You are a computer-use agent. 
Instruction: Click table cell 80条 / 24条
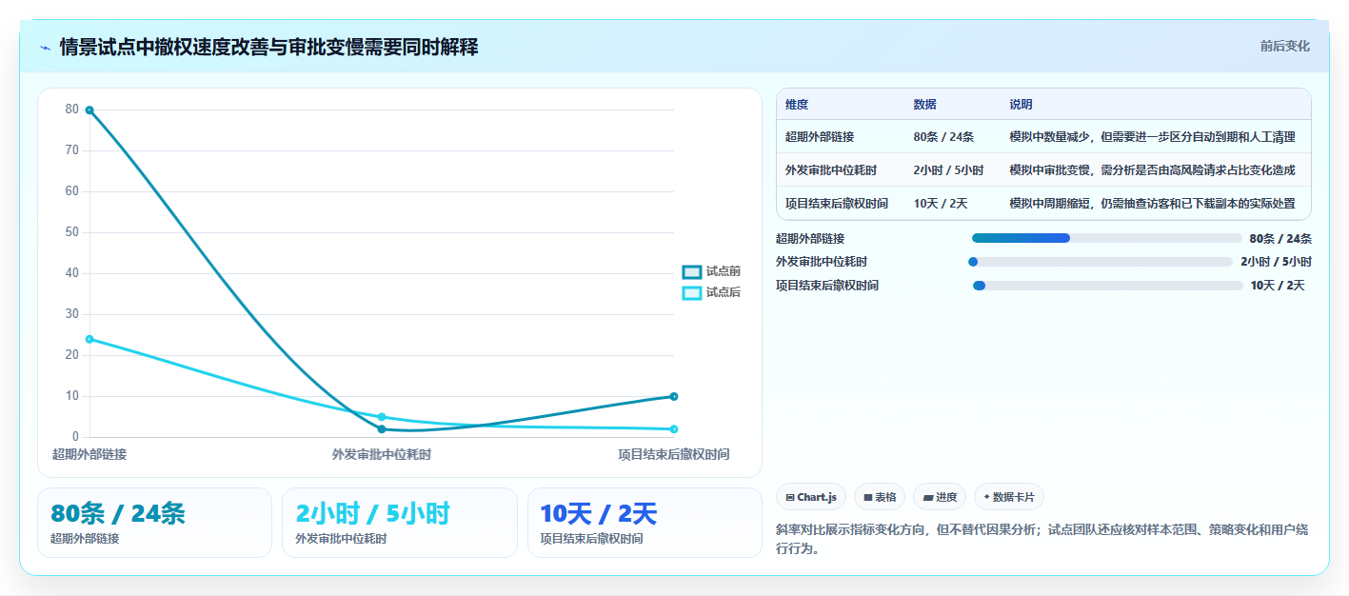(943, 137)
